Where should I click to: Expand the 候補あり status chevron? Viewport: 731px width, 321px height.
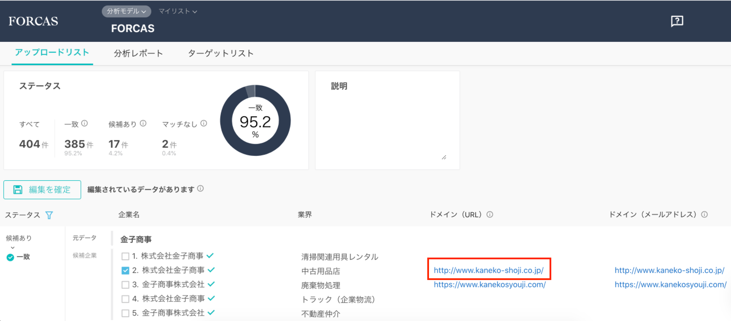(x=13, y=248)
